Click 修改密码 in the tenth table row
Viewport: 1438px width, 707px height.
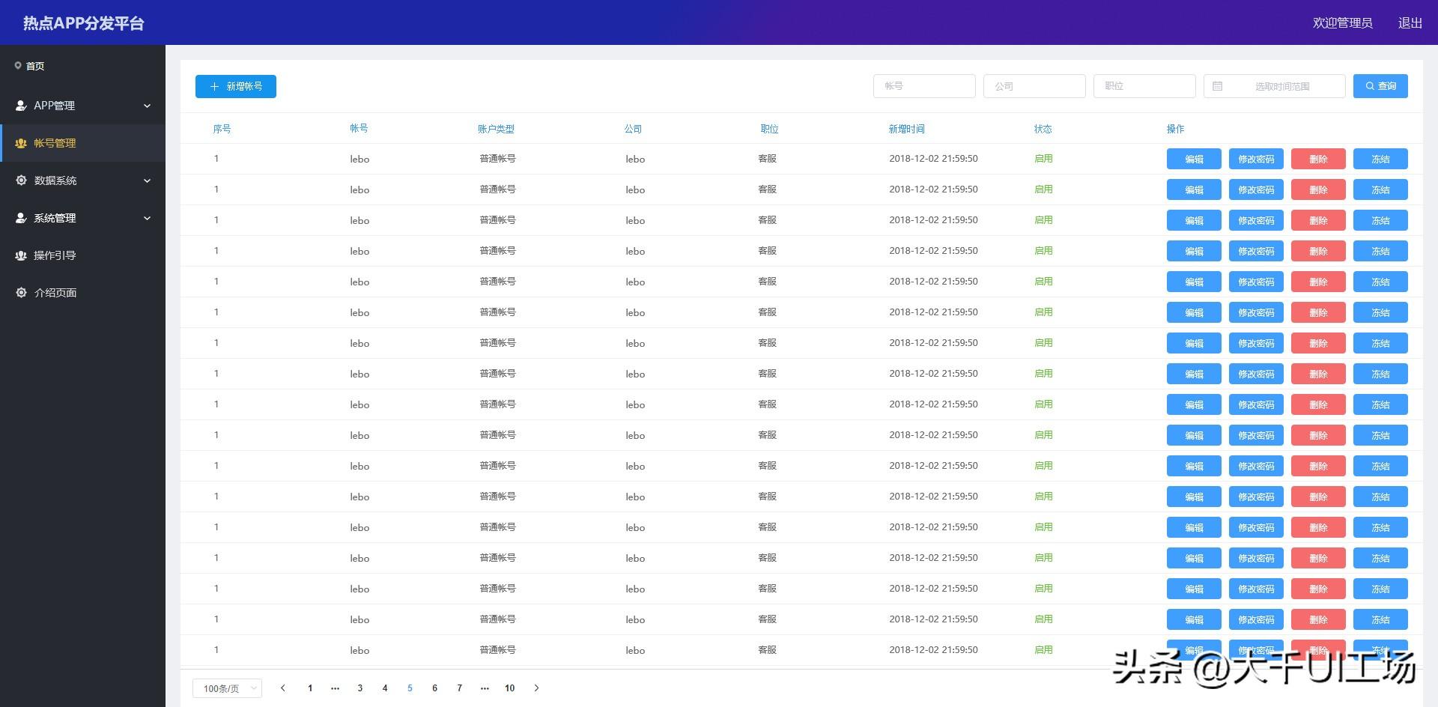1256,435
